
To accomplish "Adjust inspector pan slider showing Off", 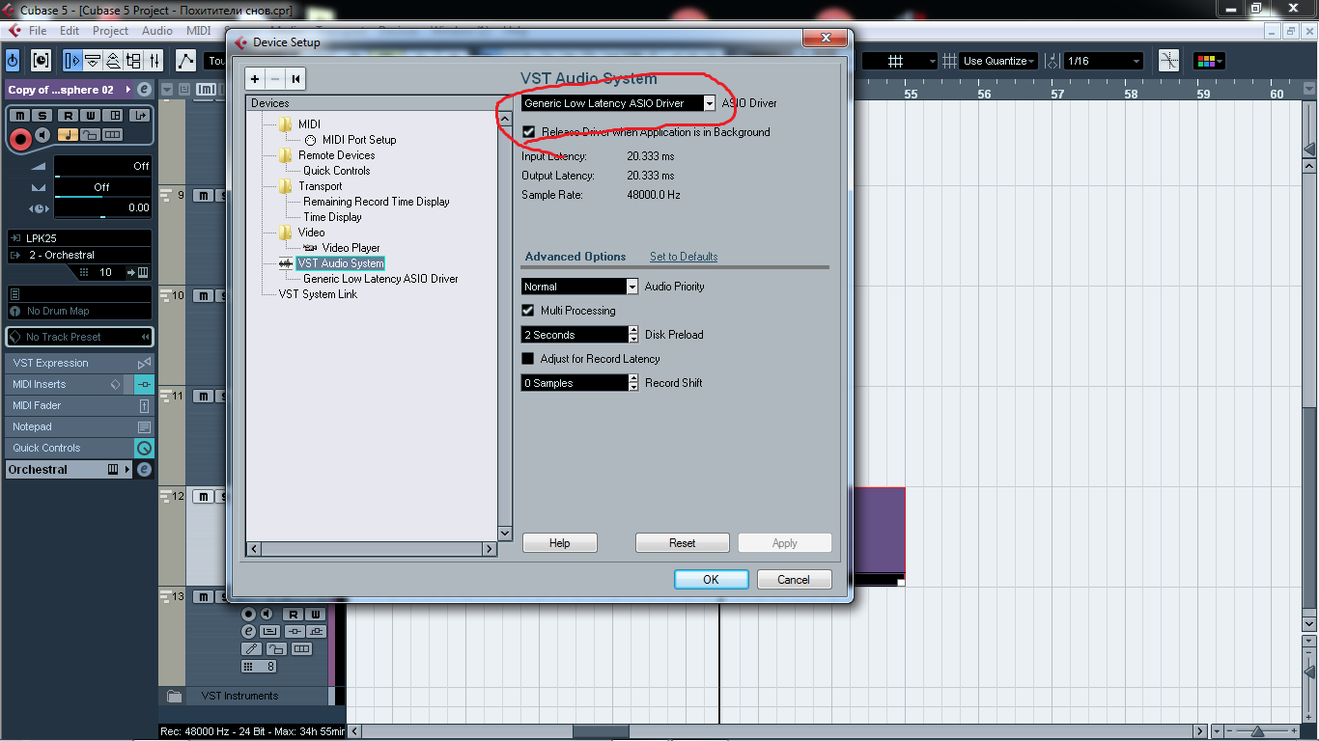I will [102, 187].
